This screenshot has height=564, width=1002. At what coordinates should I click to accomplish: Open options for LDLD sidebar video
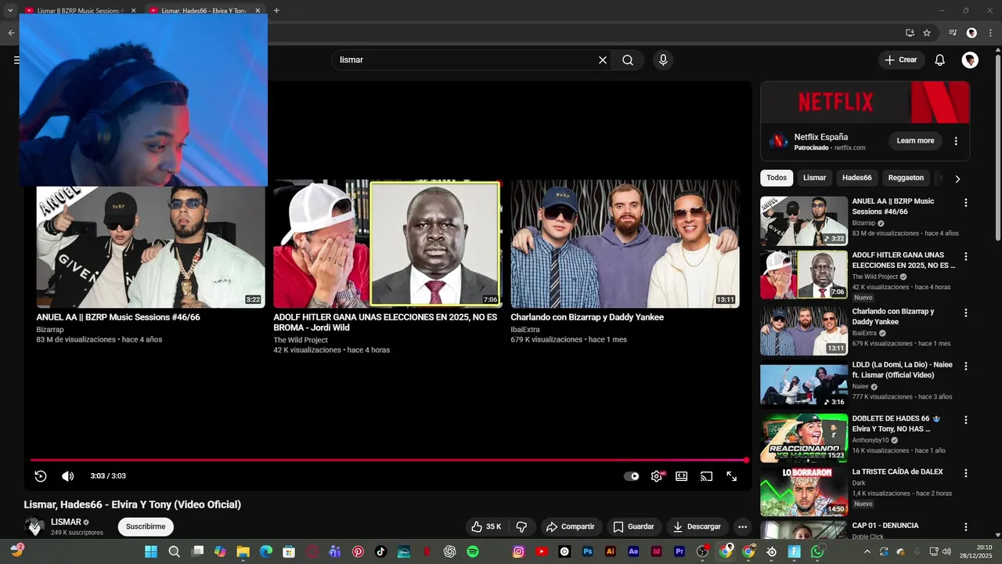[x=965, y=366]
